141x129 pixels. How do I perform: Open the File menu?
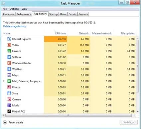[5, 9]
